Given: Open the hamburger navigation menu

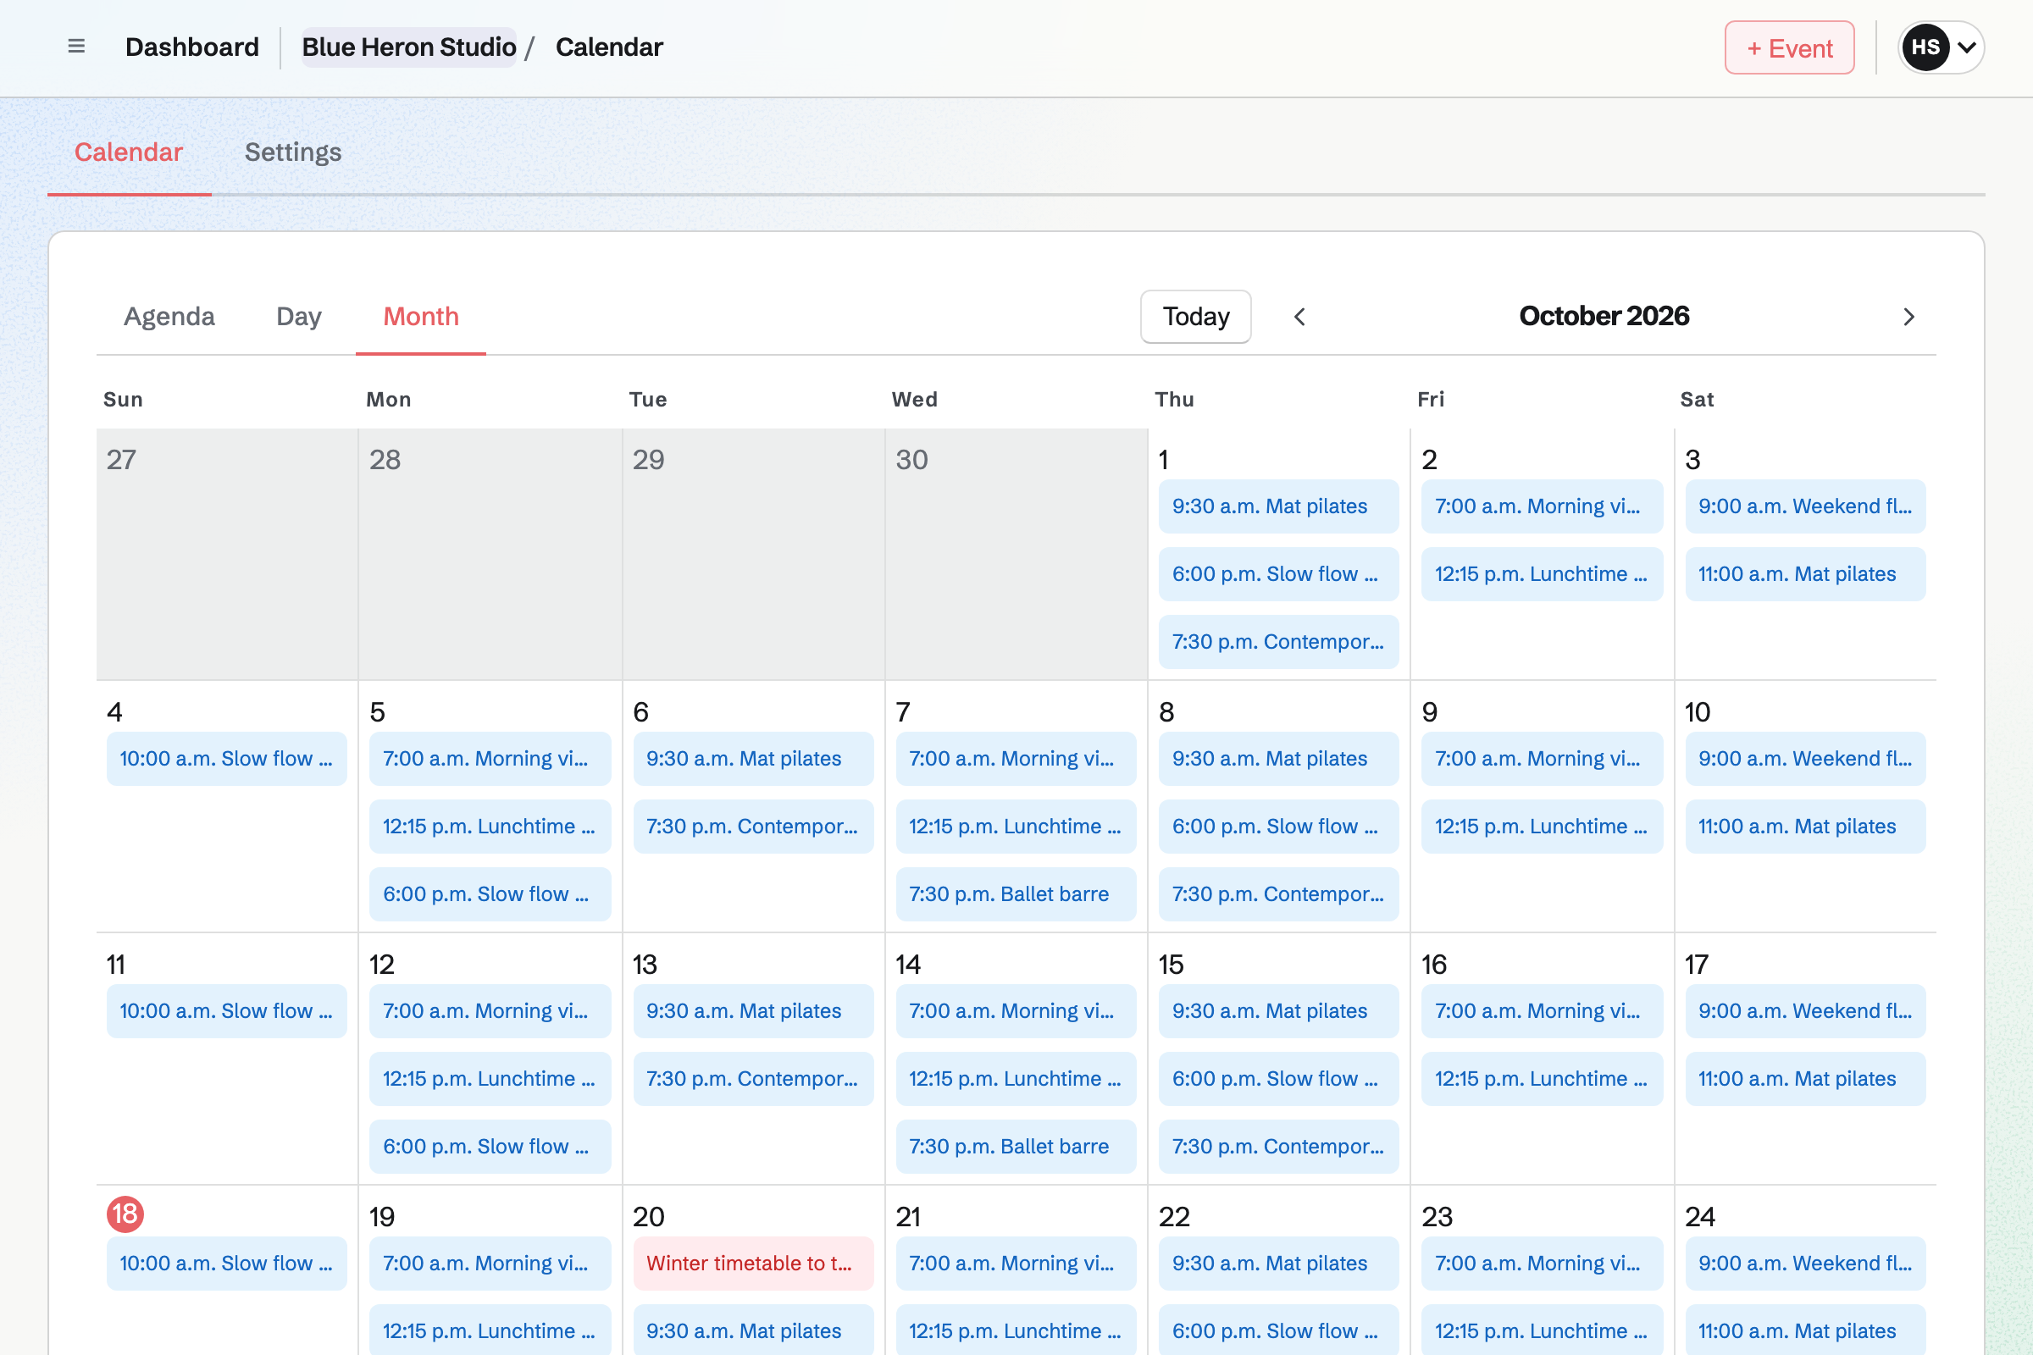Looking at the screenshot, I should pyautogui.click(x=76, y=47).
